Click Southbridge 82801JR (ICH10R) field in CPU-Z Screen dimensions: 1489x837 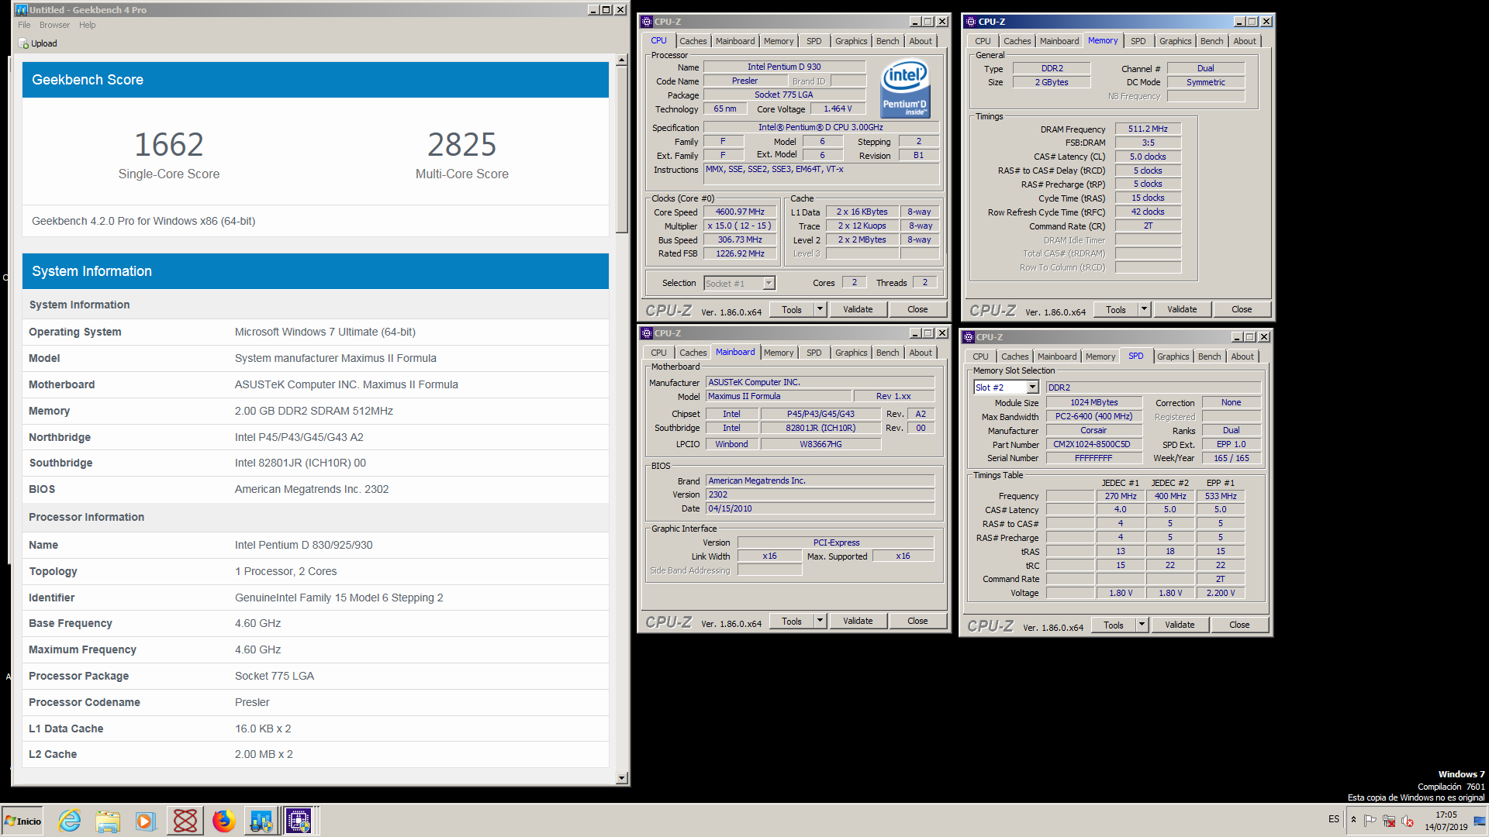coord(821,428)
